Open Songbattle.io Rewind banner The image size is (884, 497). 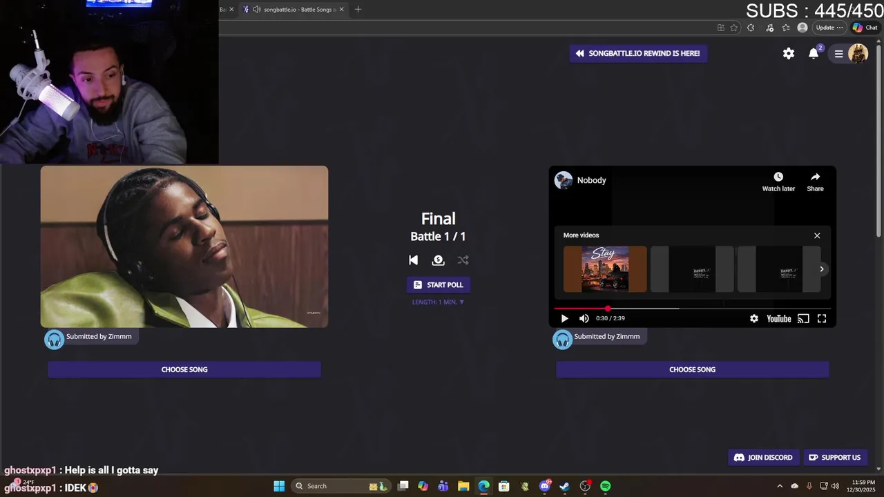[638, 53]
